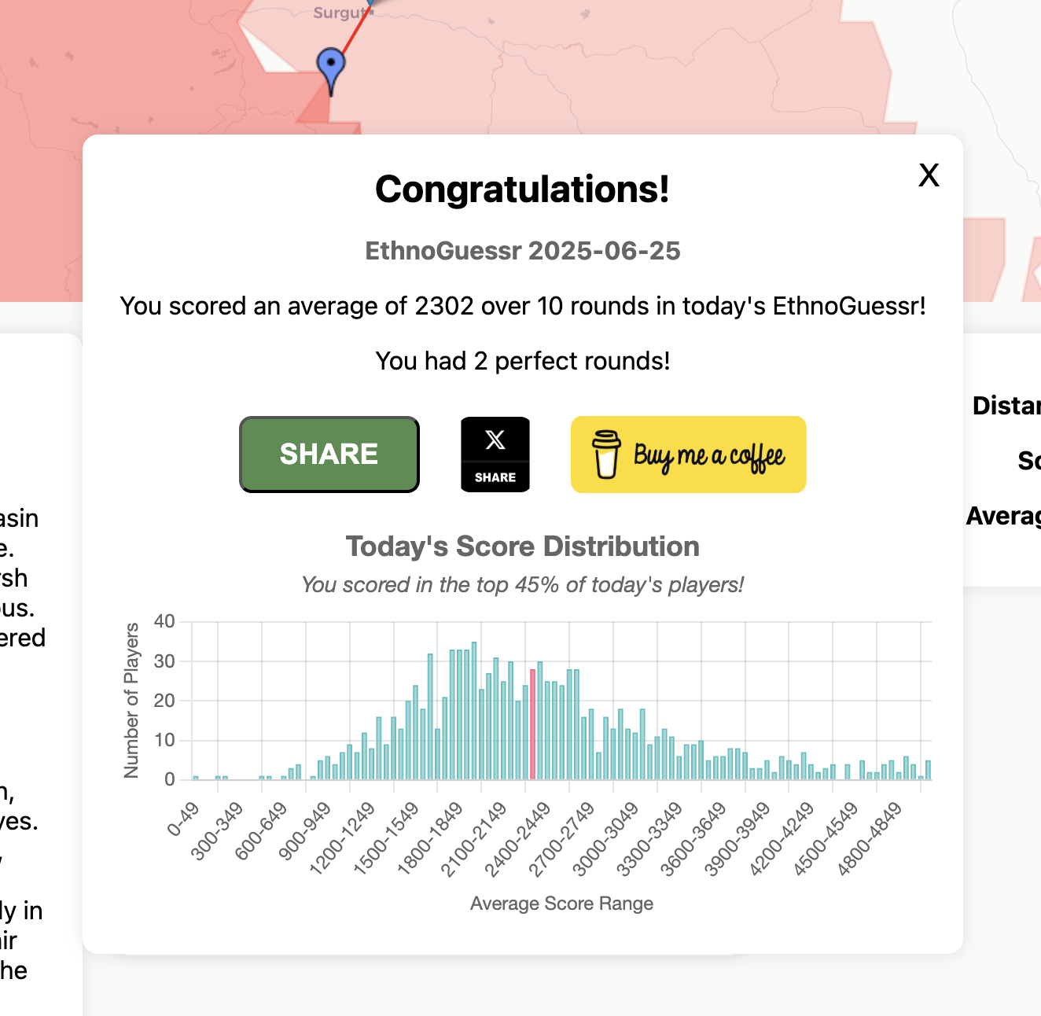
Task: Click the green SHARE button
Action: (329, 455)
